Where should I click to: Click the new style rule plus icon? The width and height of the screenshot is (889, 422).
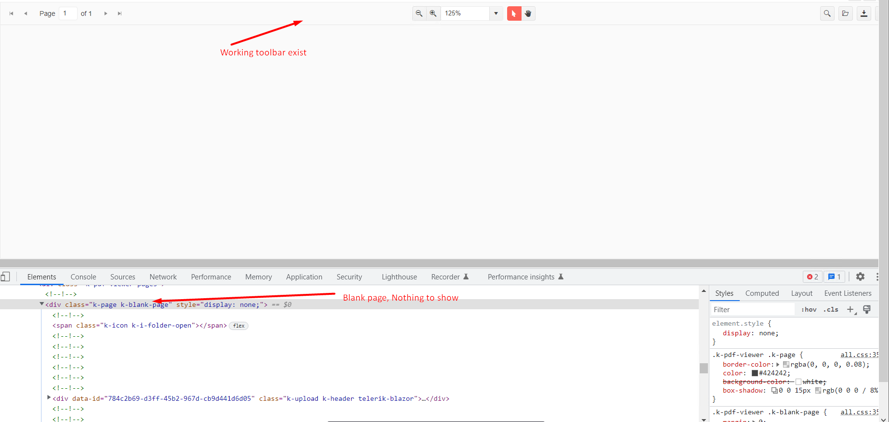tap(850, 310)
